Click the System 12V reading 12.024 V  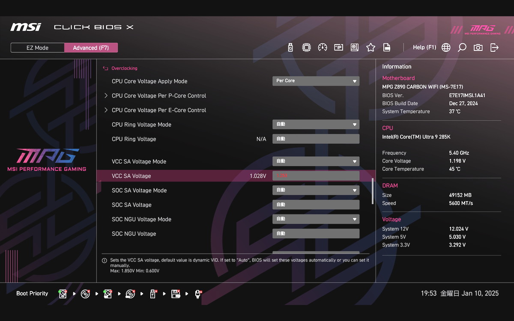[458, 229]
